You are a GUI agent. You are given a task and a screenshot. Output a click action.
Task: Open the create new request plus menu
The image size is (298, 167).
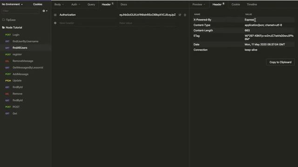45,11
